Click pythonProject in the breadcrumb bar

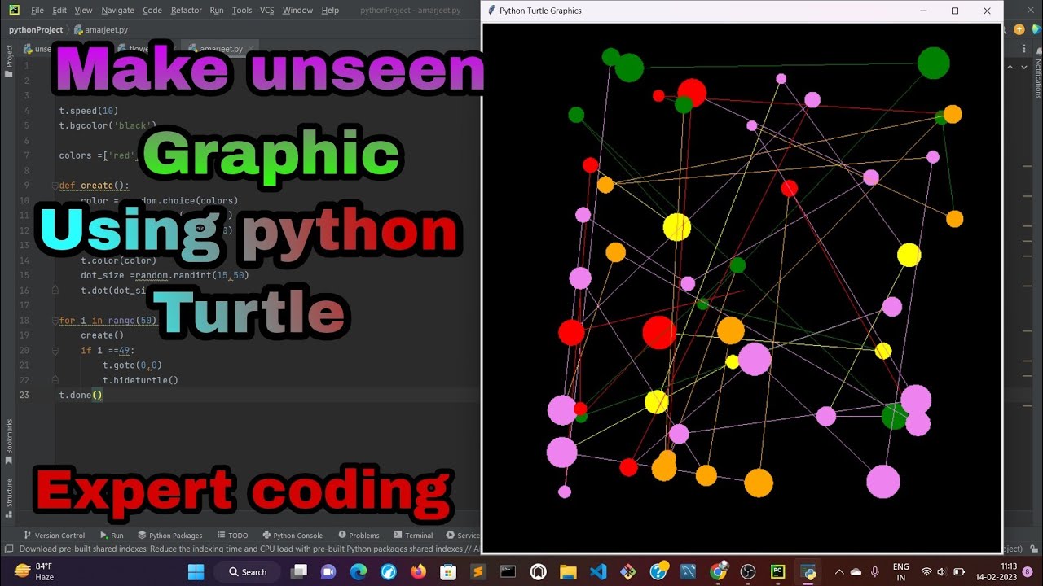(36, 30)
